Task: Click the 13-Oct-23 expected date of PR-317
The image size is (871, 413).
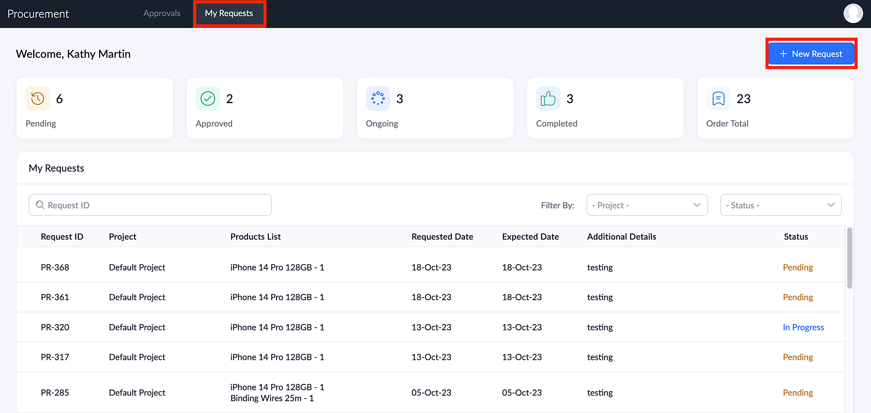Action: (x=522, y=357)
